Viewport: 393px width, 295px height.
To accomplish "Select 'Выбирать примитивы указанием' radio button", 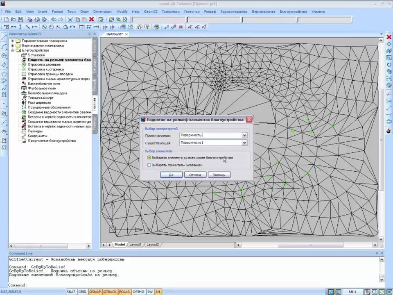I will coord(149,165).
